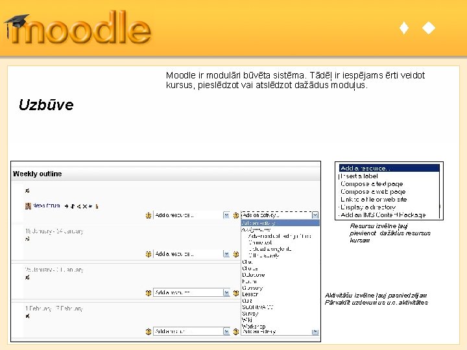Choose Compose a text page in resource list
Screen dimensions: 467x350
[x=372, y=184]
